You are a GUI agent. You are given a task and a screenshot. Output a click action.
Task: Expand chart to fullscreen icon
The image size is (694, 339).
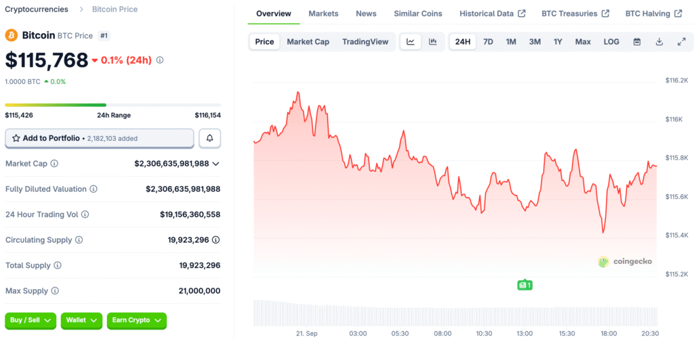682,42
